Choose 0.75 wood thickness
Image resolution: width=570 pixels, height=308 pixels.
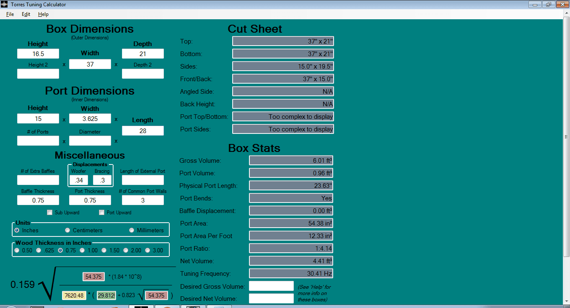click(x=60, y=250)
